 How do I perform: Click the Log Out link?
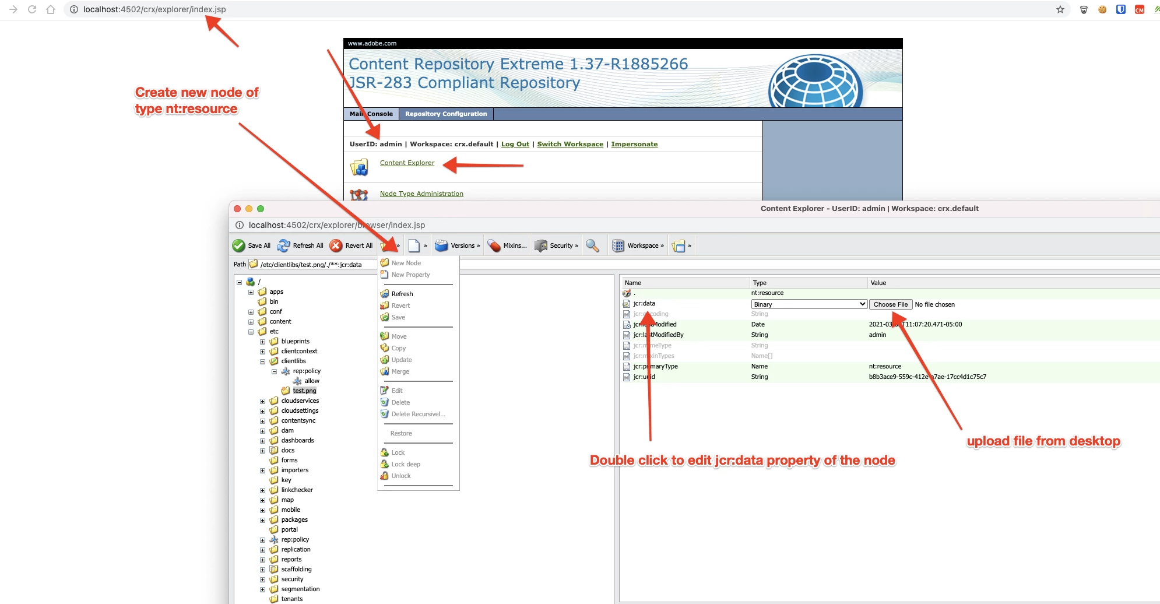(515, 144)
